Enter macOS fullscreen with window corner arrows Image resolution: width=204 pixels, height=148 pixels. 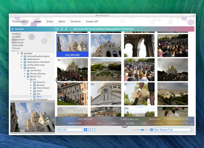pyautogui.click(x=194, y=16)
